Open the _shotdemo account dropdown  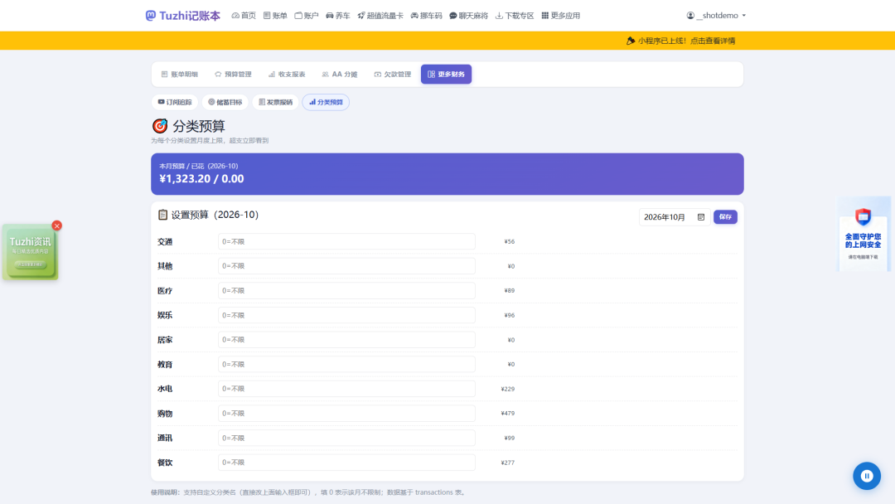[x=716, y=16]
